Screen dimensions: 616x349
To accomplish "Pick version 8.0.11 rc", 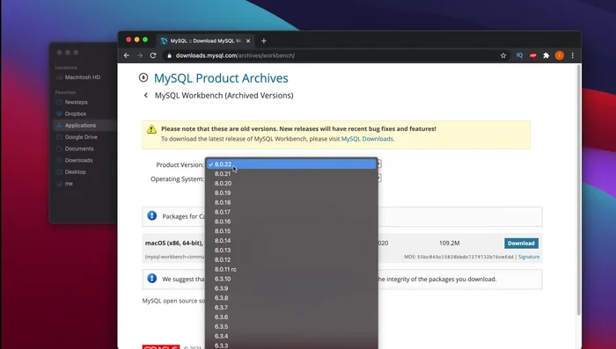I will [291, 269].
